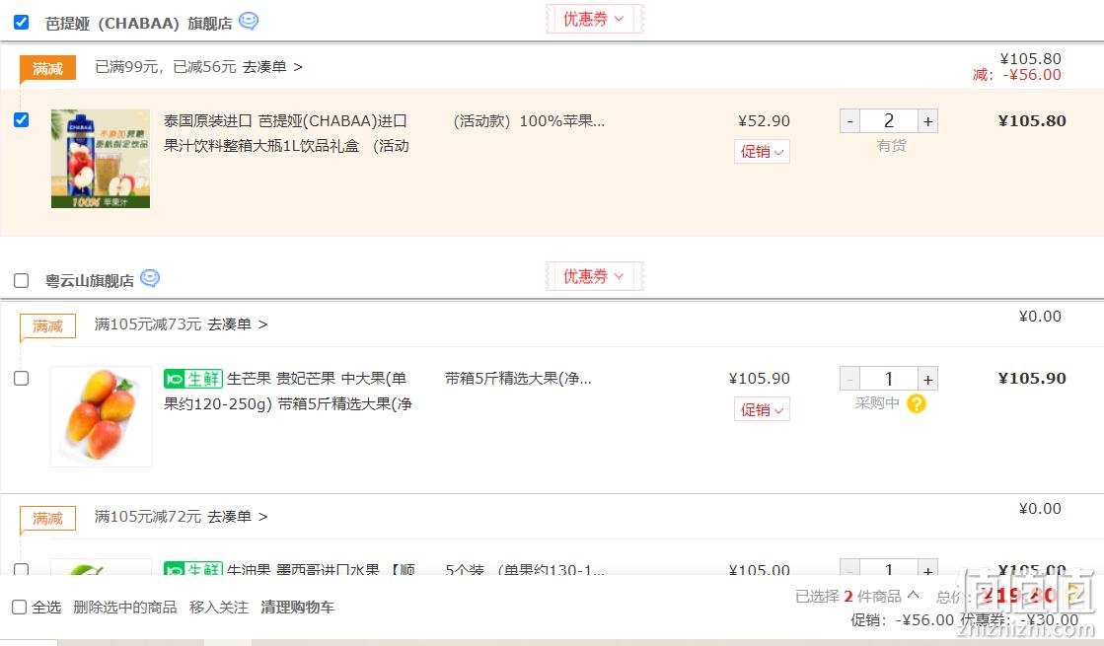This screenshot has height=646, width=1104.
Task: Click the 满减 tag for 已满99元 promotion
Action: pos(47,68)
